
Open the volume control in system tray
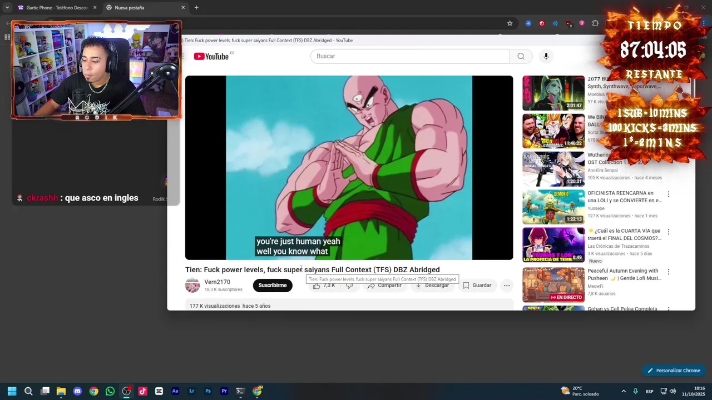(x=673, y=391)
